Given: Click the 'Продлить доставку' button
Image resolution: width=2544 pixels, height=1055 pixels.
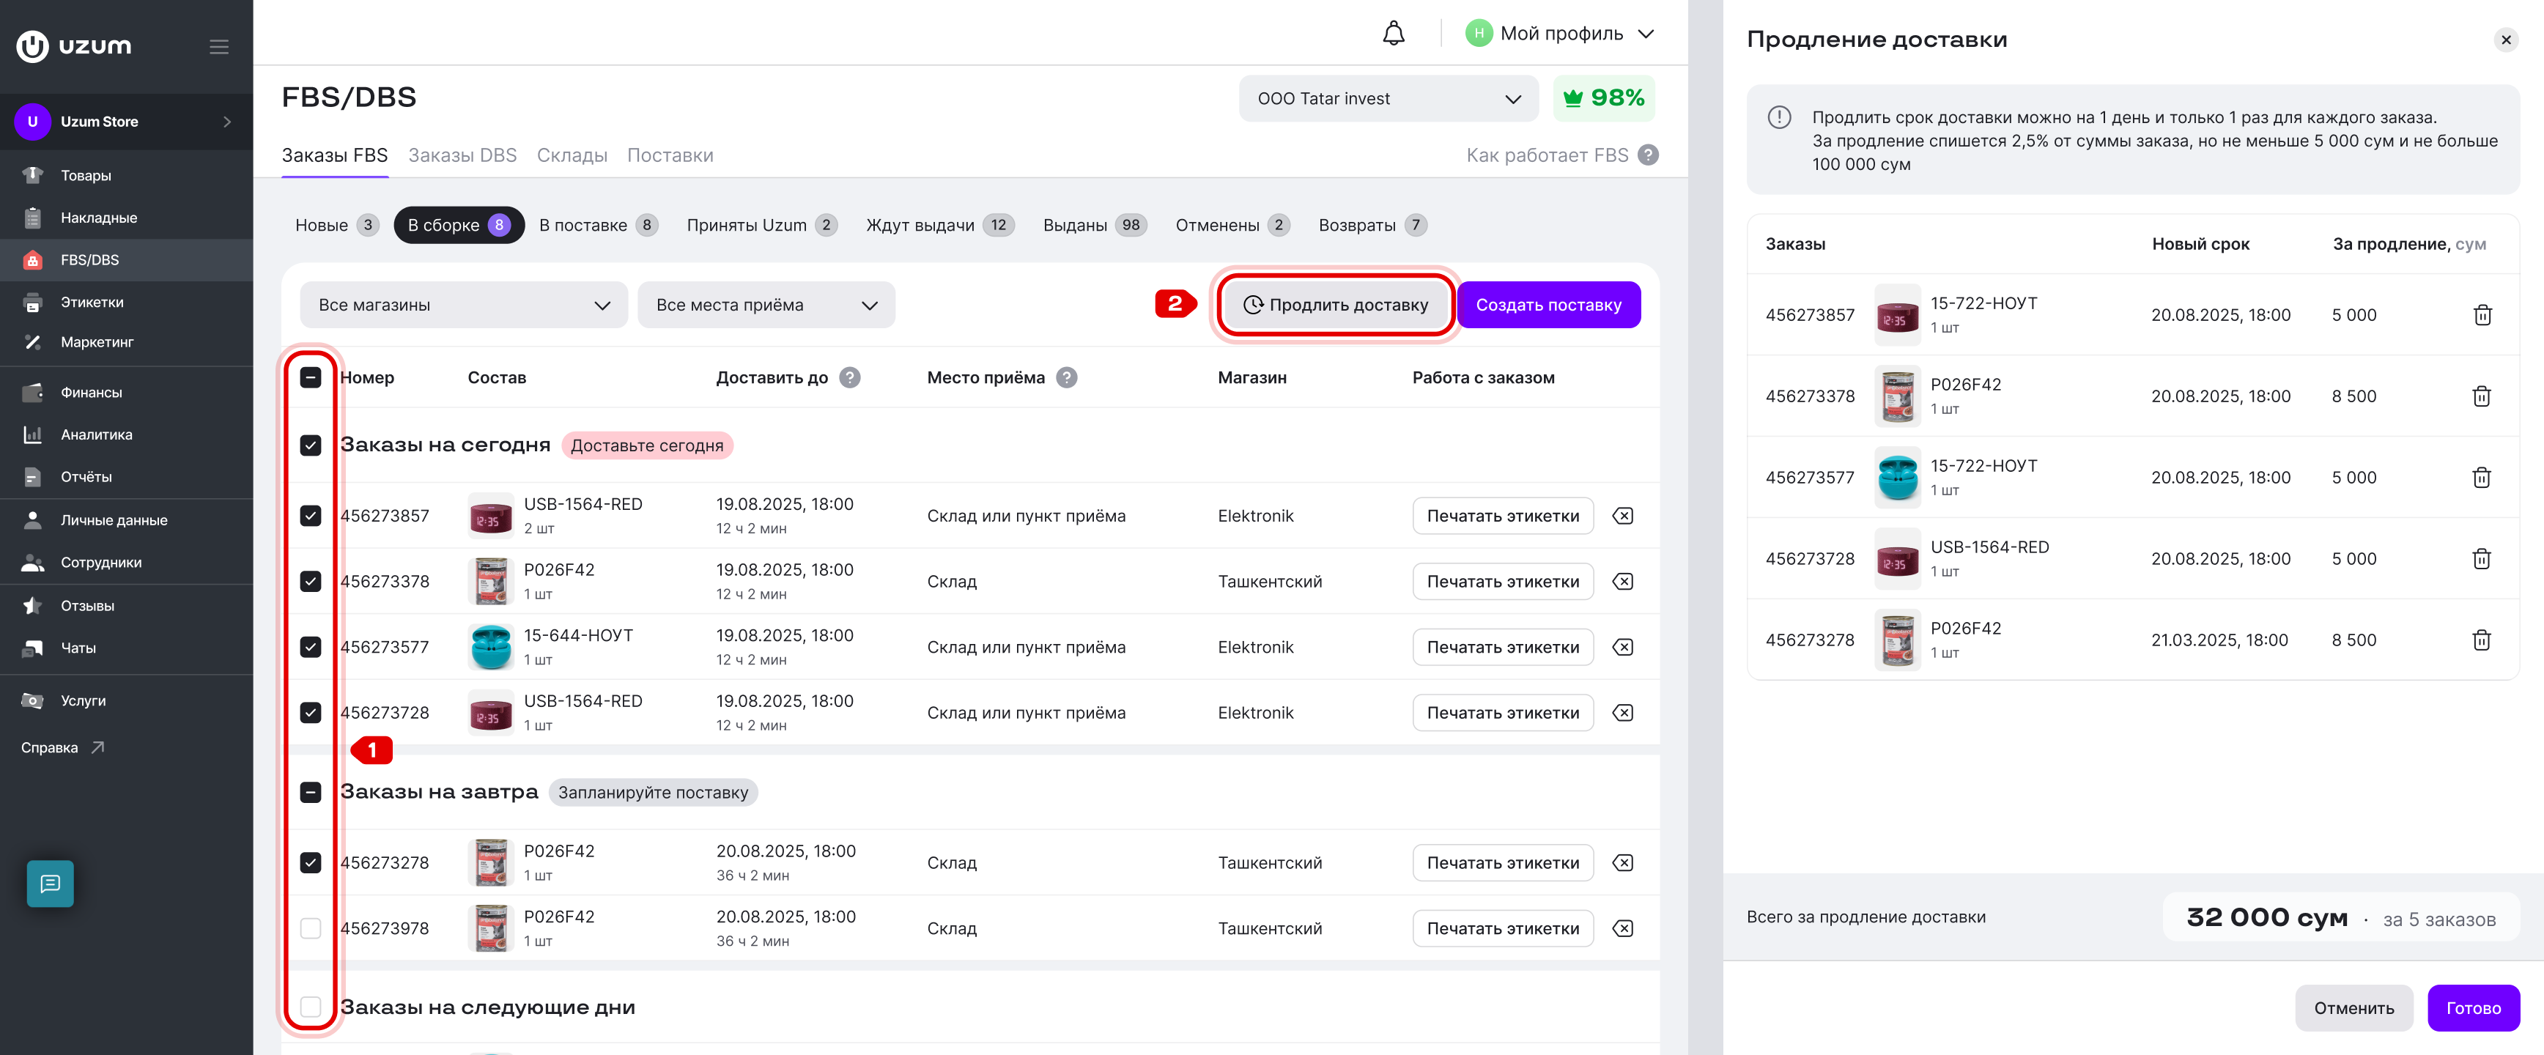Looking at the screenshot, I should point(1335,306).
